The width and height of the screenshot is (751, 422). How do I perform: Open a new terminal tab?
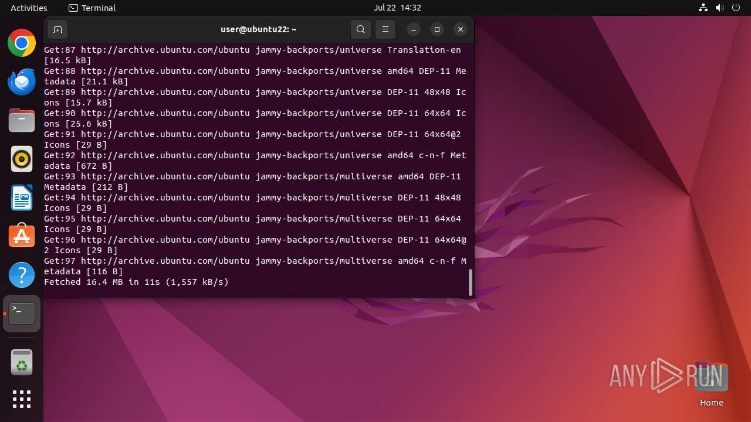(x=57, y=29)
